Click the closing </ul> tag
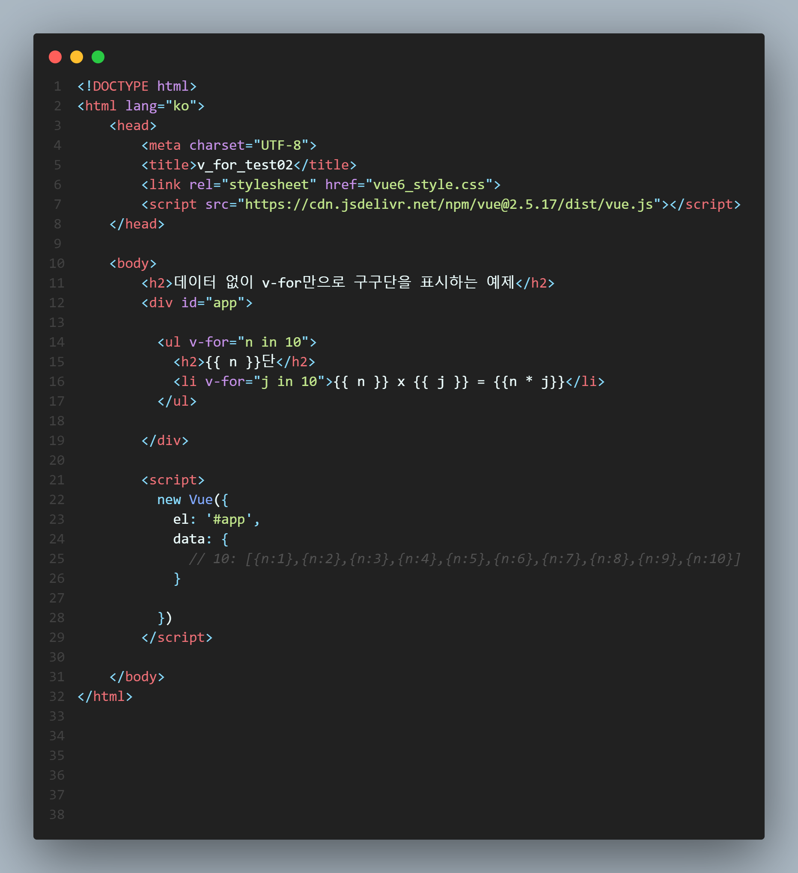Screen dimensions: 798x873 click(x=177, y=401)
